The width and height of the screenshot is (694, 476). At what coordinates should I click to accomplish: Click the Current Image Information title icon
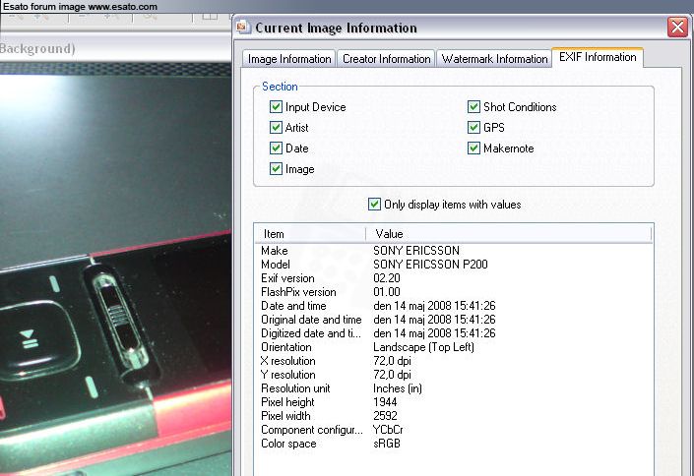click(242, 28)
